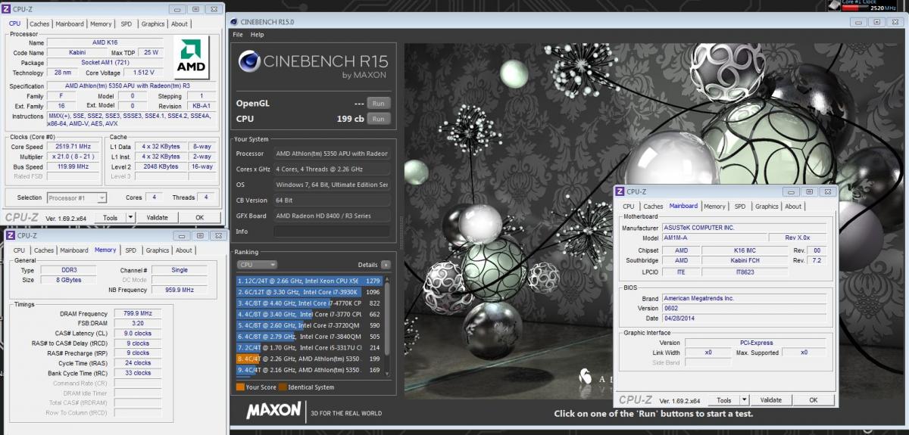Screen dimensions: 909x435
Task: Switch to SPD tab in CPU-Z CPU window
Action: (127, 23)
